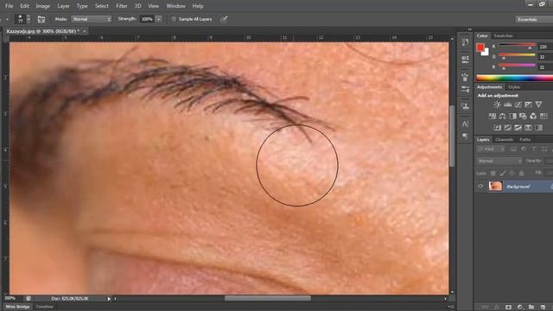Toggle pixel layer filter icon
This screenshot has width=553, height=311.
point(513,149)
